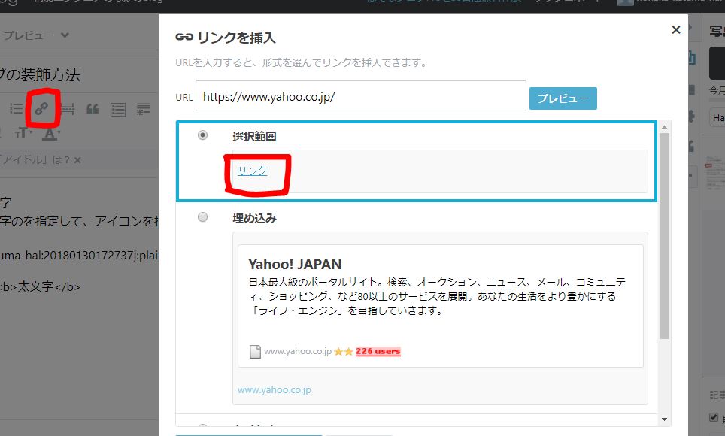Viewport: 725px width, 436px height.
Task: Open the photo upload icon in the right sidebar
Action: click(690, 57)
